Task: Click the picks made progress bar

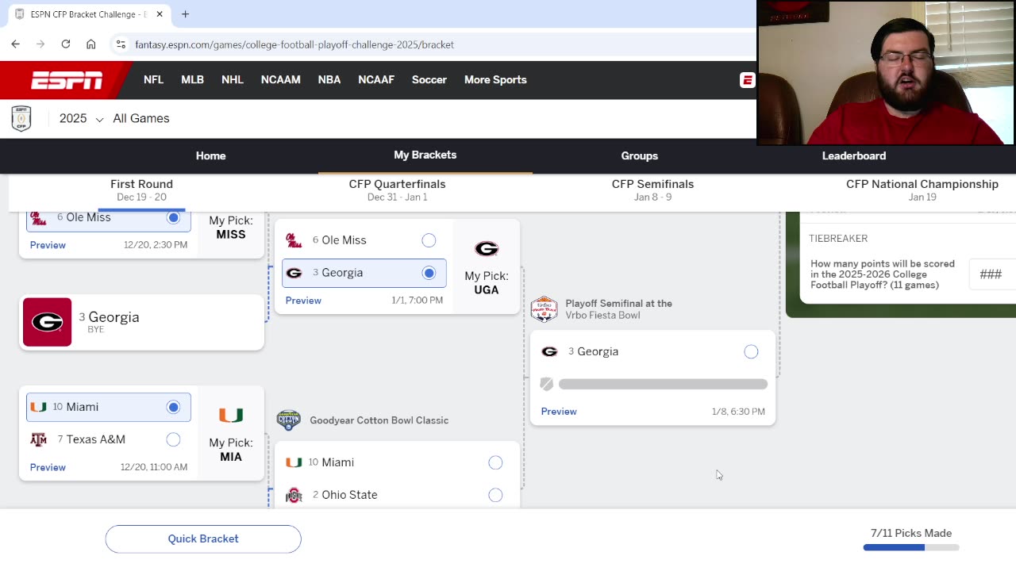Action: coord(911,547)
